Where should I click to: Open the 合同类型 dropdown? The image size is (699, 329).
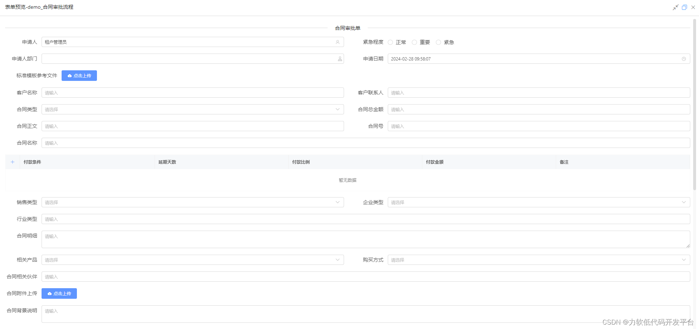coord(193,109)
